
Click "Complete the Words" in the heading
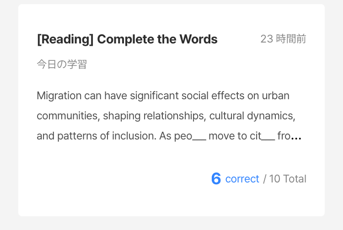click(x=157, y=39)
